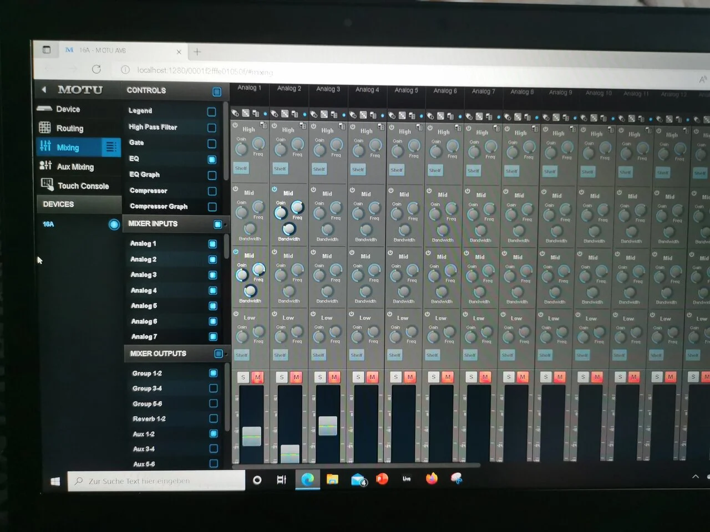Refresh the MOTU browser page

click(x=97, y=69)
